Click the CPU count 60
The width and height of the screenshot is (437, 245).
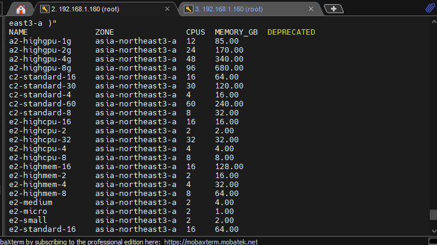[x=191, y=104]
